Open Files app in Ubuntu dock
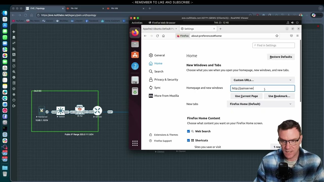324x182 pixels. point(135,44)
